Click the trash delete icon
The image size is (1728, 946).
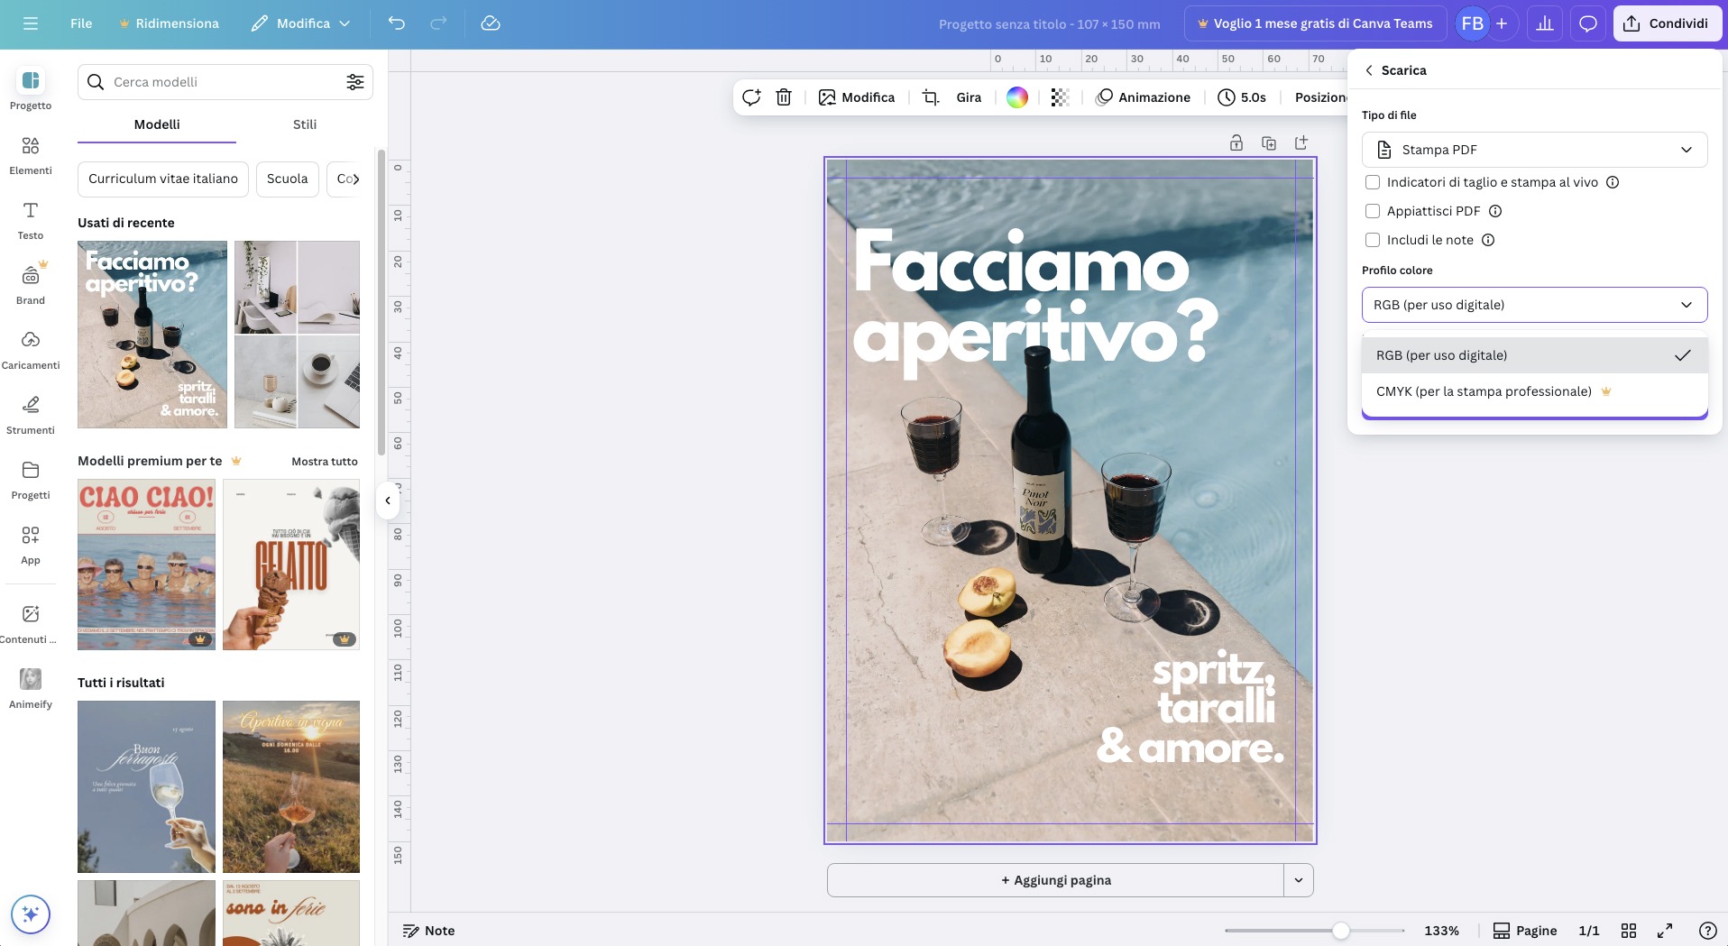[x=784, y=97]
